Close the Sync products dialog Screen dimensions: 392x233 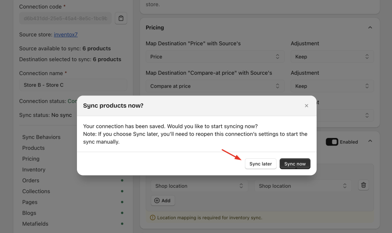tap(306, 106)
